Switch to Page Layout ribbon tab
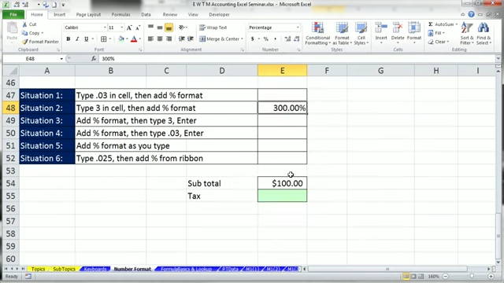504x283 pixels. [x=88, y=14]
